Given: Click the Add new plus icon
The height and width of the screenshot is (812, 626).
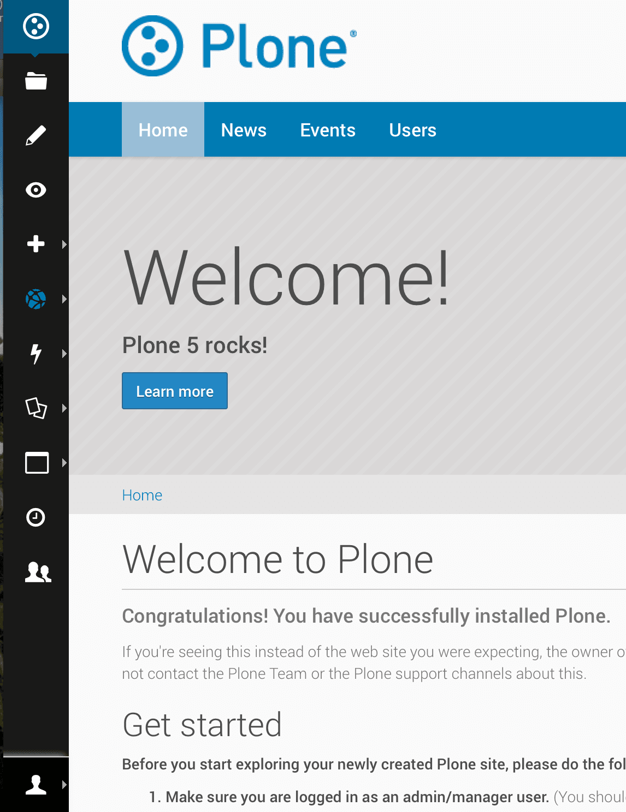Looking at the screenshot, I should [x=36, y=244].
